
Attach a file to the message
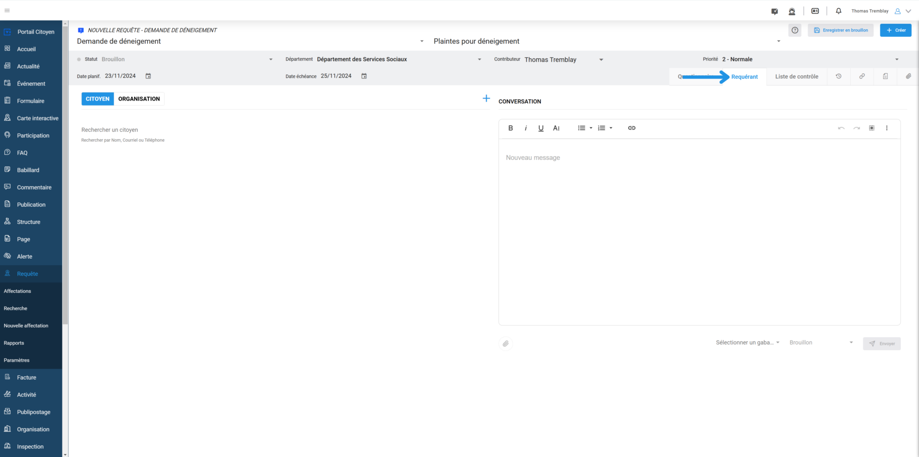click(506, 343)
